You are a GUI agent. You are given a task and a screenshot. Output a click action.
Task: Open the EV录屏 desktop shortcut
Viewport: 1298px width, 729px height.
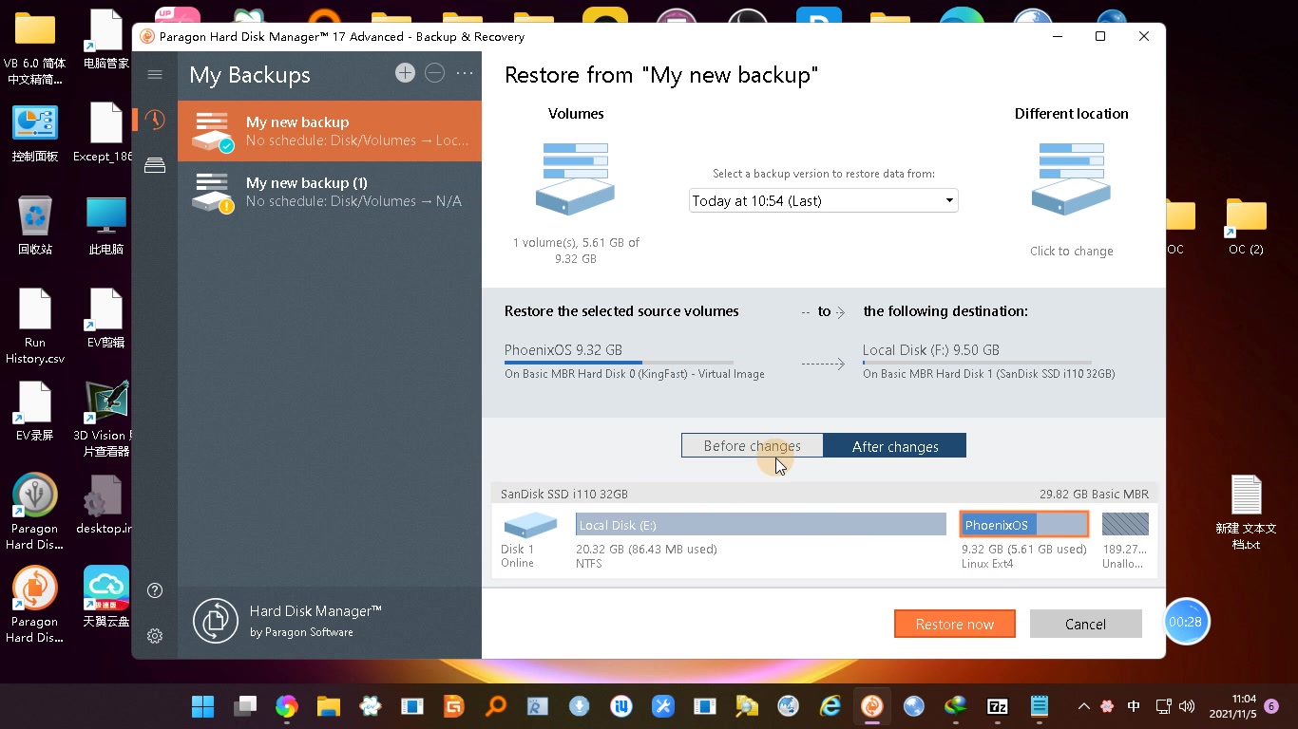(35, 413)
